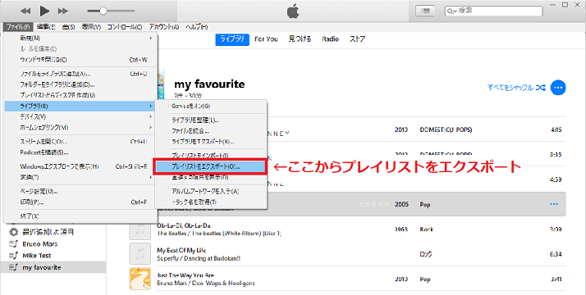The height and width of the screenshot is (295, 586).
Task: Select Geniusをオン(G) in the submenu
Action: click(x=211, y=106)
